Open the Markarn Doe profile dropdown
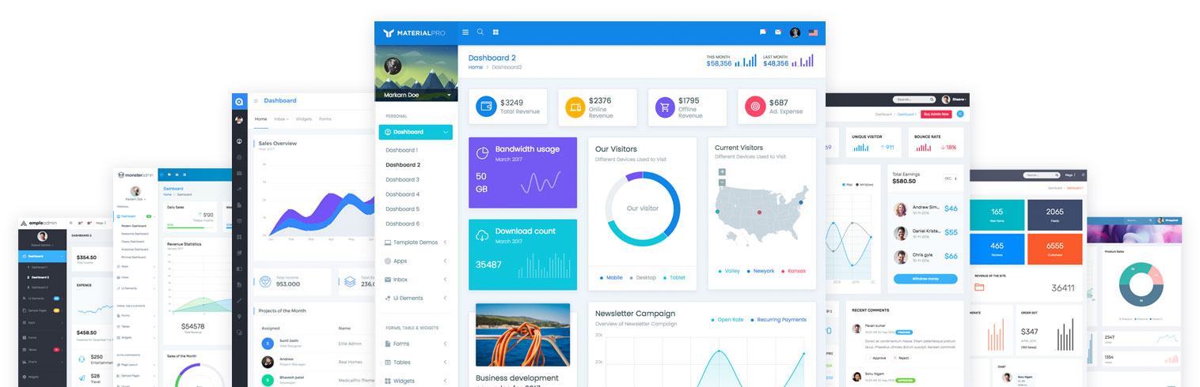Image resolution: width=1200 pixels, height=387 pixels. [x=449, y=95]
